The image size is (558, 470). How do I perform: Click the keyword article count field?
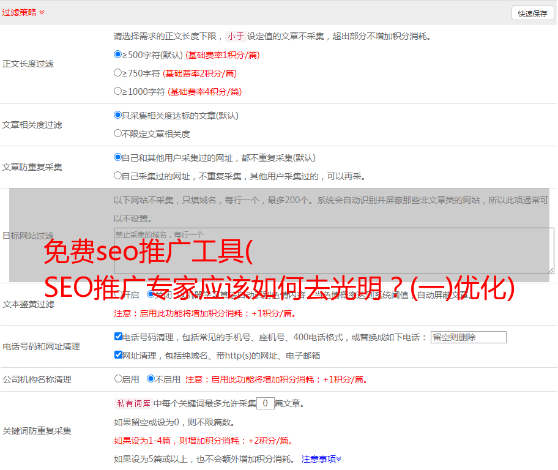265,403
